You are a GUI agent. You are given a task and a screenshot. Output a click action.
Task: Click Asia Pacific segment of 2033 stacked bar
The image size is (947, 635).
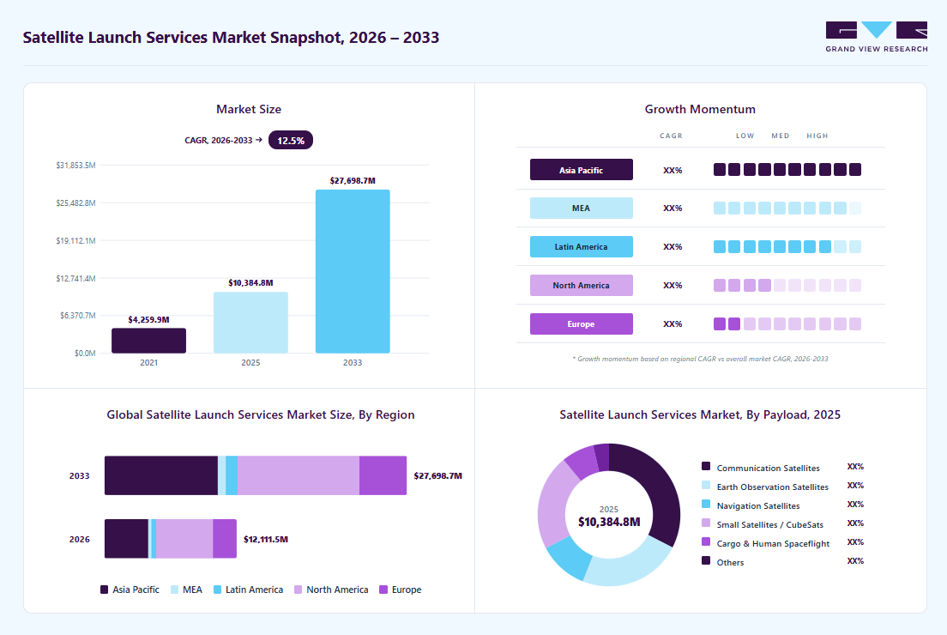click(x=161, y=475)
